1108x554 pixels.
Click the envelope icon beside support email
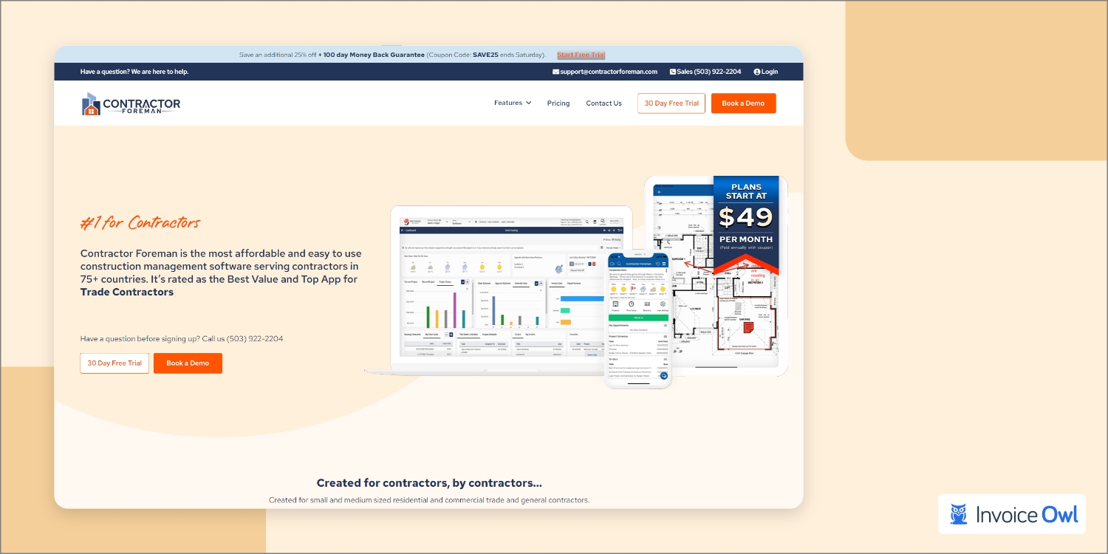[555, 72]
